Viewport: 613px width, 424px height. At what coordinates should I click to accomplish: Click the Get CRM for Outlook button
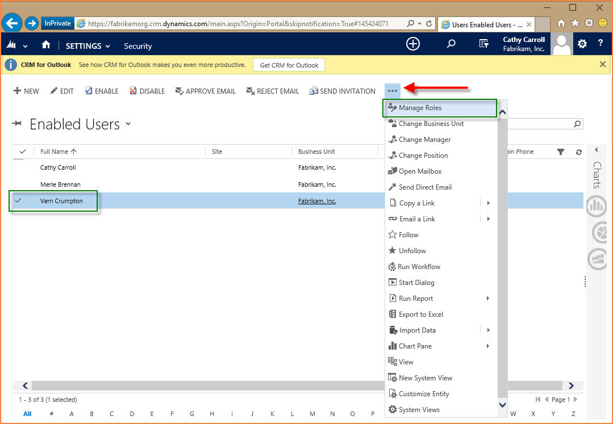(x=289, y=65)
